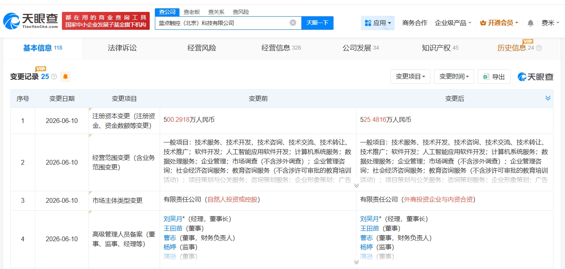
Task: Expand the 经营范围变更 row's 变更前 text
Action: pyautogui.click(x=356, y=185)
